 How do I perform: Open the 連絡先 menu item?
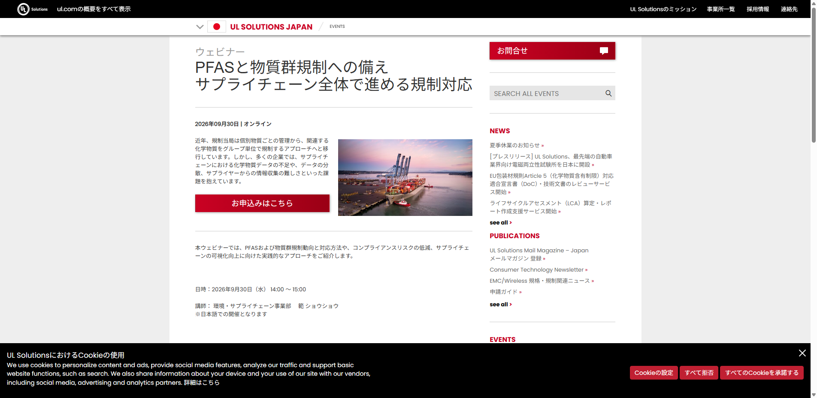click(x=789, y=9)
